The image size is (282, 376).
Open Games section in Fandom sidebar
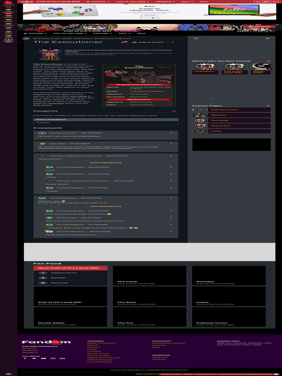(x=8, y=16)
